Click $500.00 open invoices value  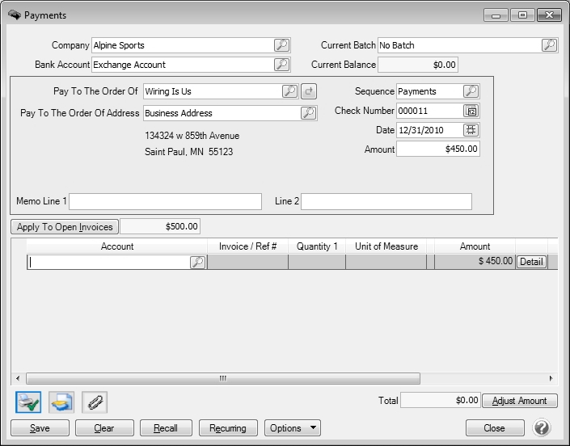click(160, 226)
